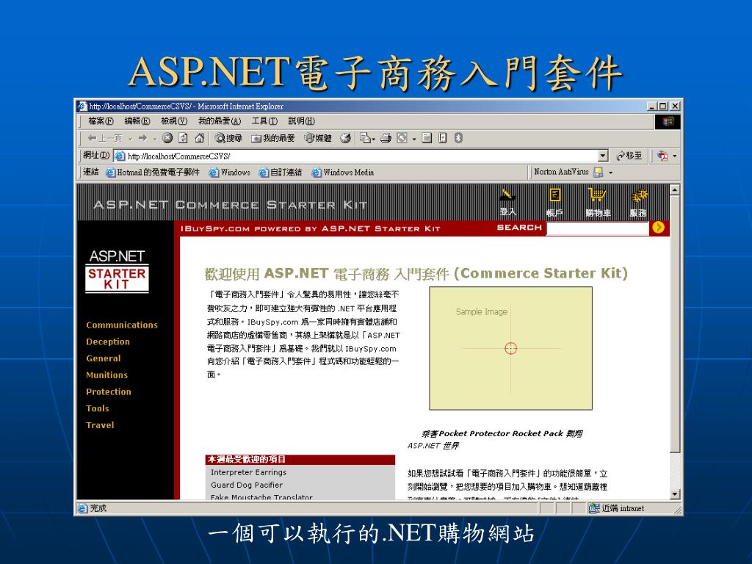Viewport: 752px width, 564px height.
Task: Open the Favorites (我的最愛) toolbar button
Action: [273, 138]
